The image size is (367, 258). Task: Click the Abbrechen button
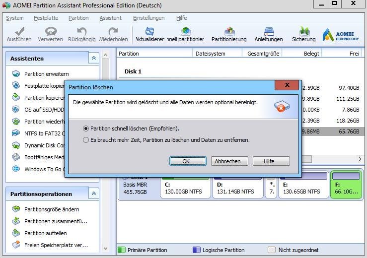pos(229,161)
